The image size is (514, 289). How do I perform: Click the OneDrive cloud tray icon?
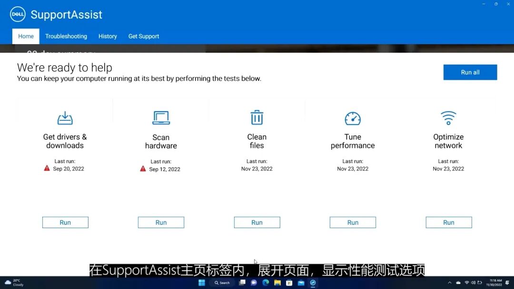coord(458,282)
